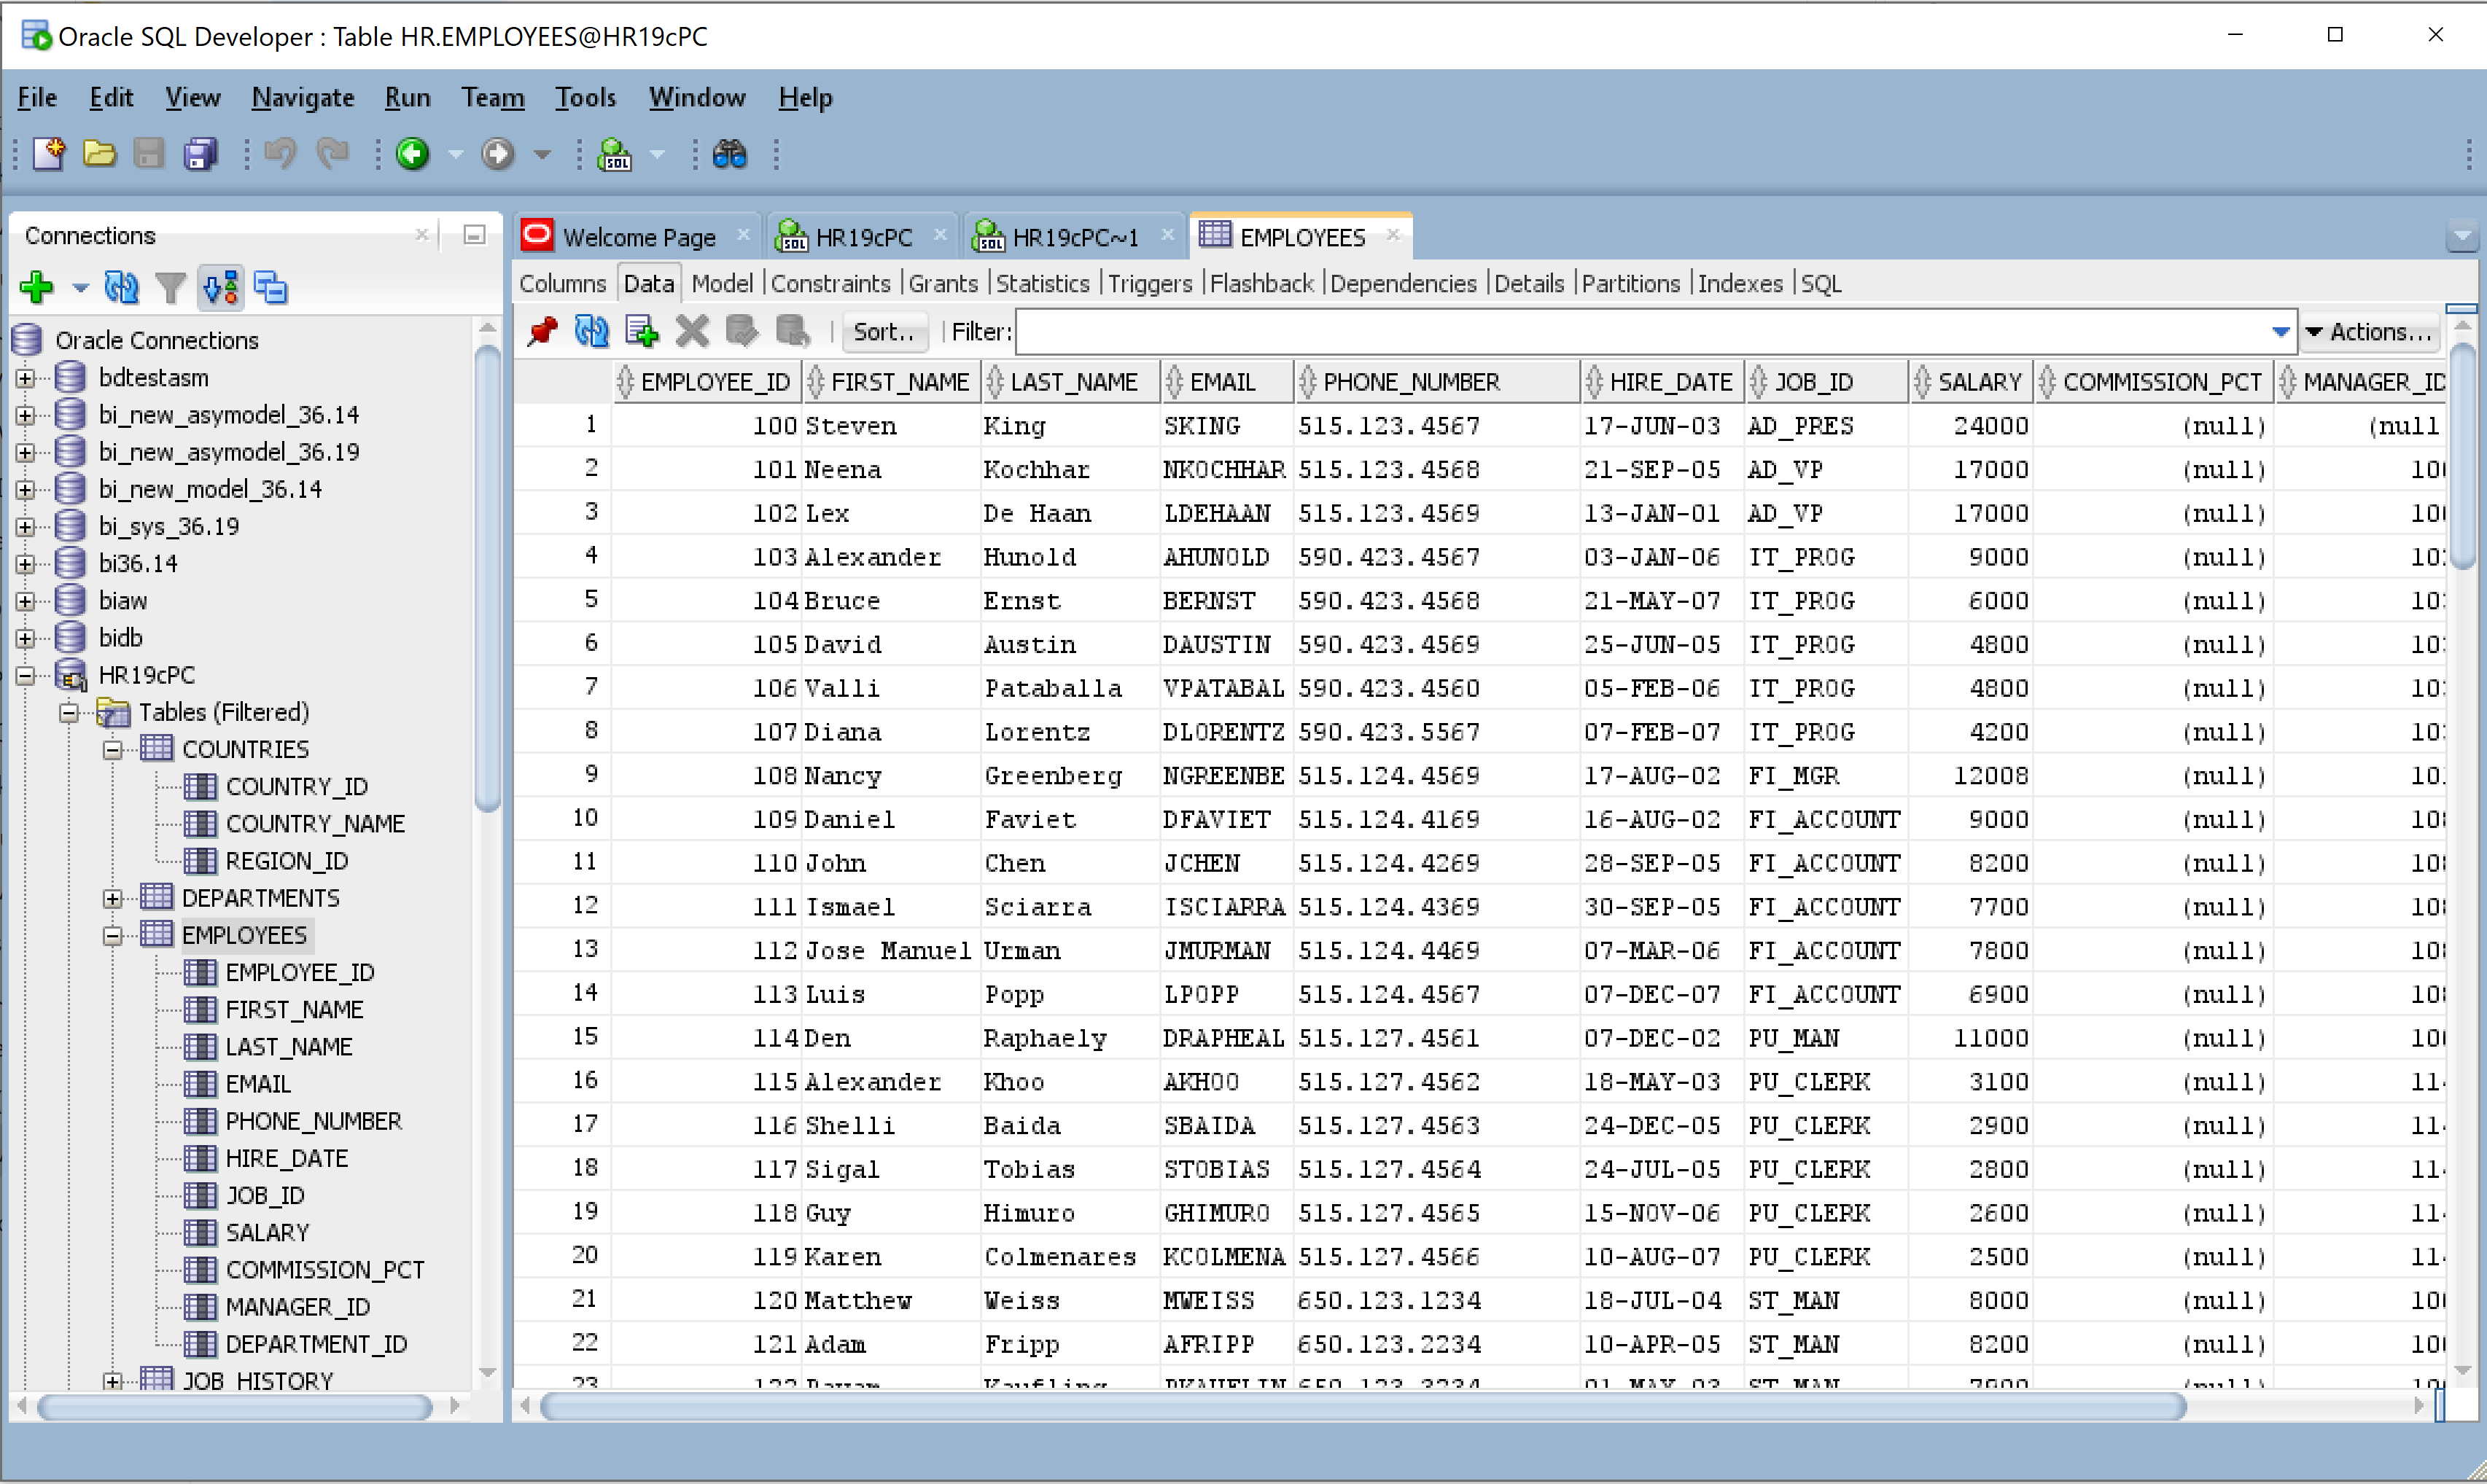Open the New Connection dropdown arrow
The height and width of the screenshot is (1484, 2487).
tap(80, 288)
